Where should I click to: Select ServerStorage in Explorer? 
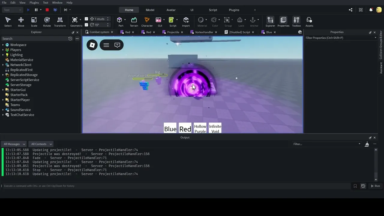click(21, 85)
